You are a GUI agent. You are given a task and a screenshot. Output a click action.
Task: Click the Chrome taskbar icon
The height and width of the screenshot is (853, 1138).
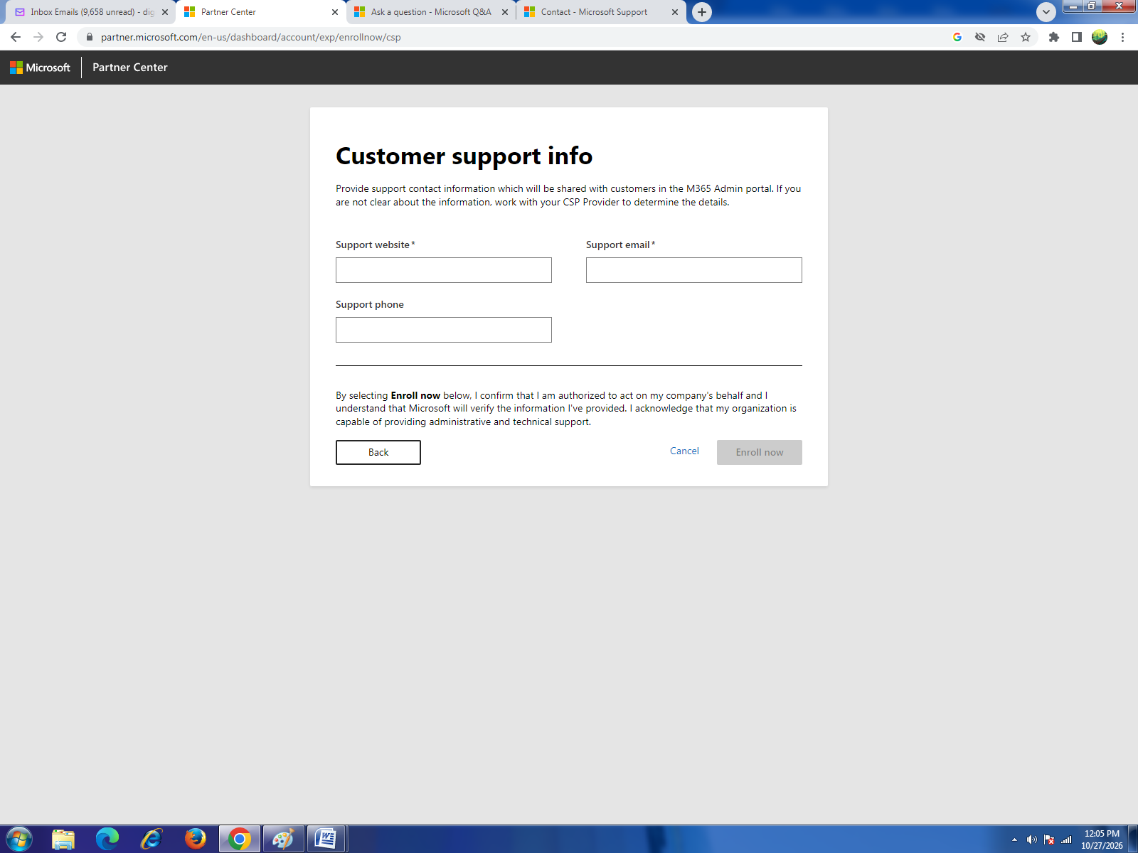click(x=240, y=839)
